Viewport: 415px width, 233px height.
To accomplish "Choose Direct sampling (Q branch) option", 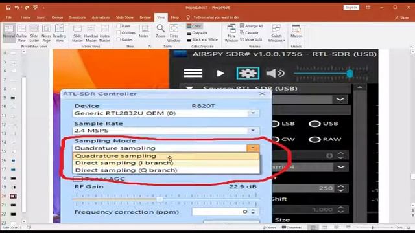I will [166, 170].
